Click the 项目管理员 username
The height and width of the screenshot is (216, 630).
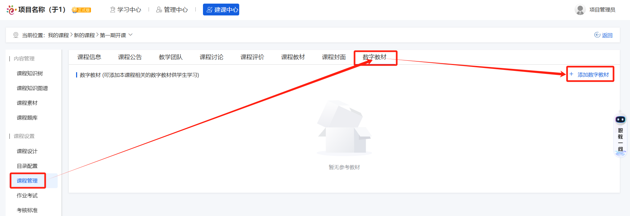pyautogui.click(x=602, y=10)
